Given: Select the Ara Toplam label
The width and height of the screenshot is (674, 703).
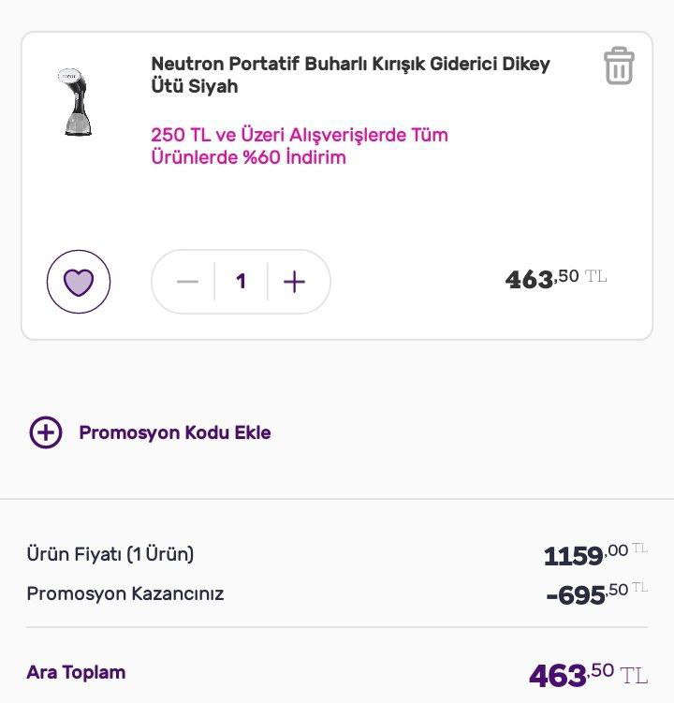Looking at the screenshot, I should [x=76, y=672].
